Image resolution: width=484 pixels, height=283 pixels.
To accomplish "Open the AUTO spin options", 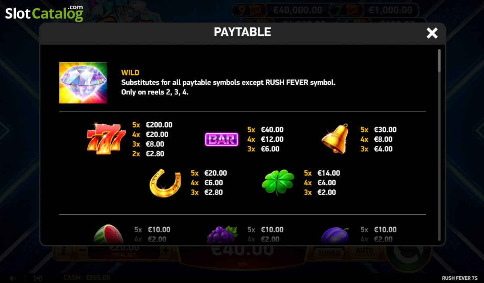I will (x=364, y=252).
